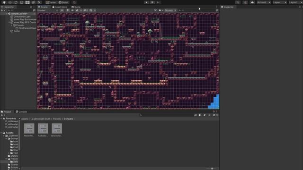This screenshot has width=303, height=170.
Task: Switch to the Asset Store tab
Action: [x=60, y=7]
